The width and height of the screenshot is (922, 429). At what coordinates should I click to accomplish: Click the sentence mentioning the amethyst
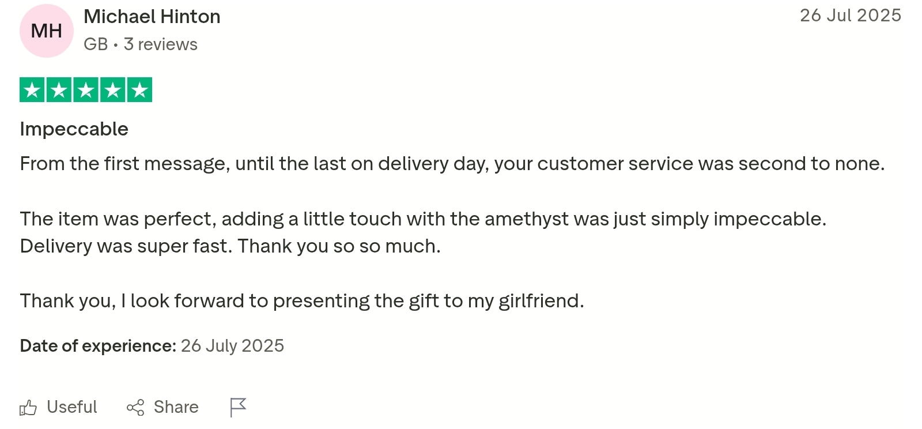coord(423,219)
